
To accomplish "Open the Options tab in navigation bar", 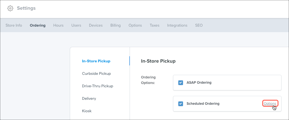I will click(135, 25).
